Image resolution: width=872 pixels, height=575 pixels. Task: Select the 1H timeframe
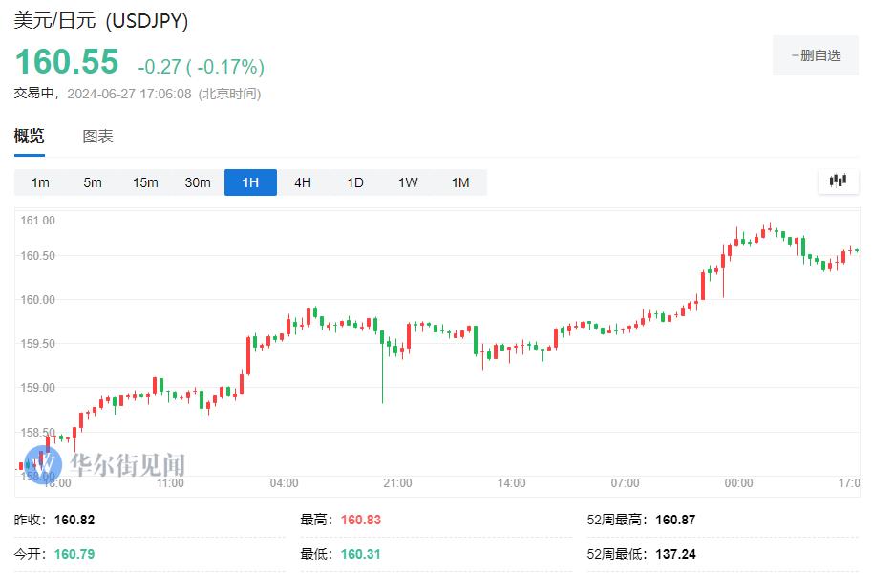[250, 182]
